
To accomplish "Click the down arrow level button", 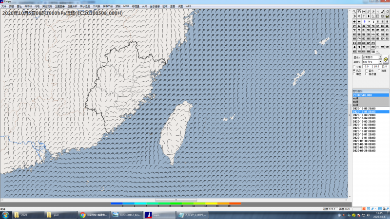I will pyautogui.click(x=354, y=47).
